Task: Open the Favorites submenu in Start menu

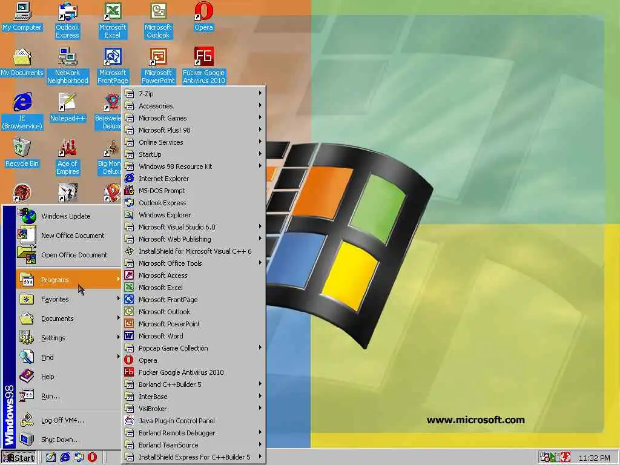Action: pos(68,299)
